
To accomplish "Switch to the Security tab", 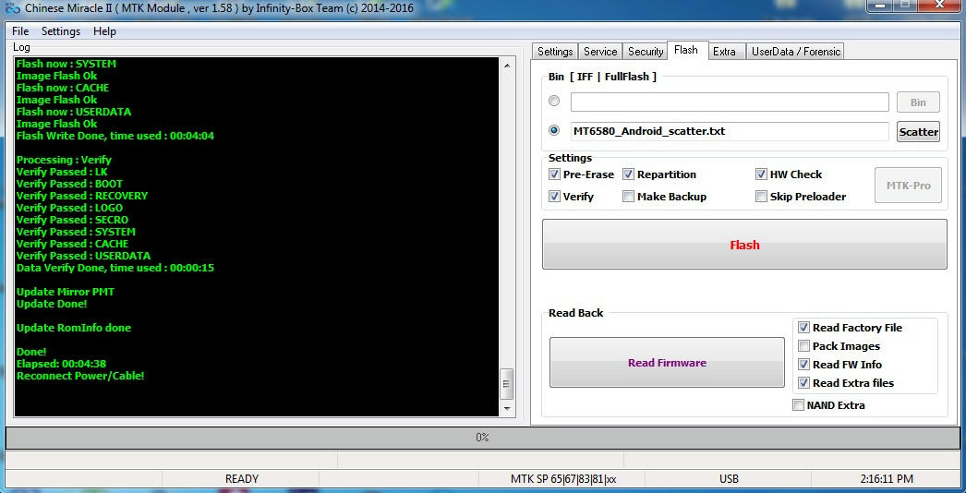I will (646, 52).
